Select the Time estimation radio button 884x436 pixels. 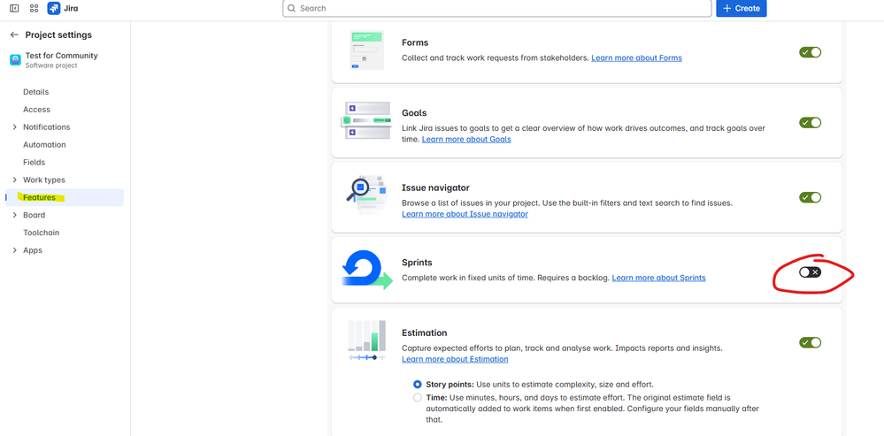417,398
